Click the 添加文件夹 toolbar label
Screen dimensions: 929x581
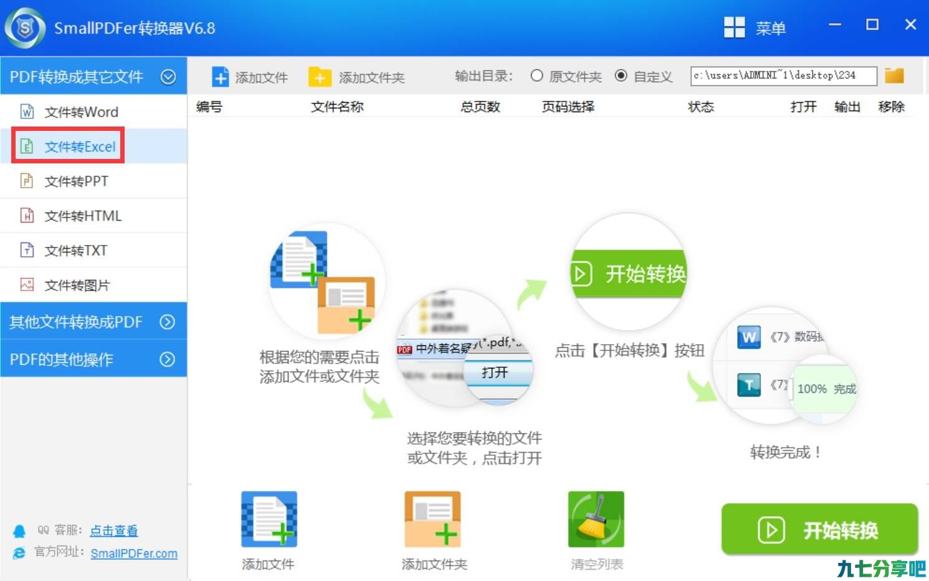click(x=372, y=77)
